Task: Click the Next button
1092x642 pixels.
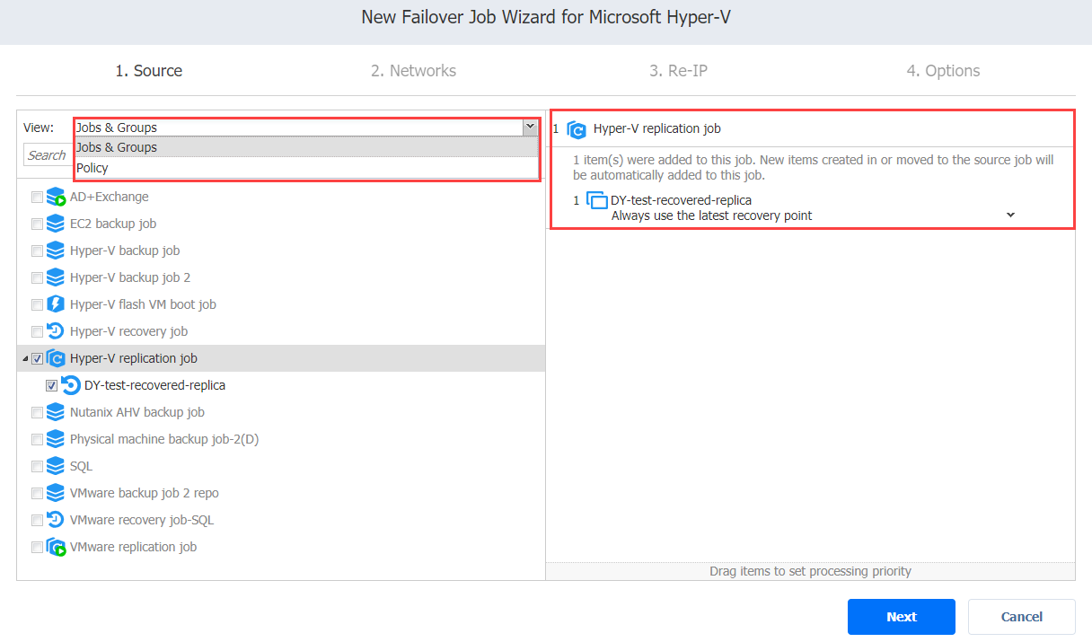Action: click(902, 617)
